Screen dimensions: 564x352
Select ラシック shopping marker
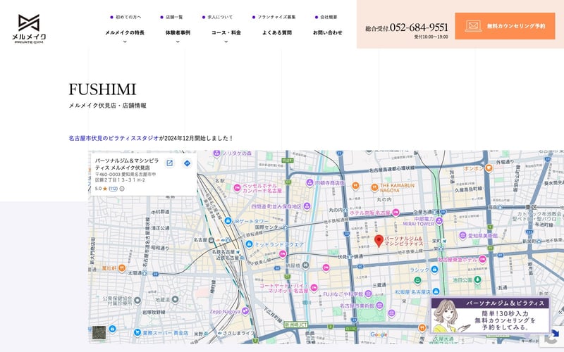[434, 270]
